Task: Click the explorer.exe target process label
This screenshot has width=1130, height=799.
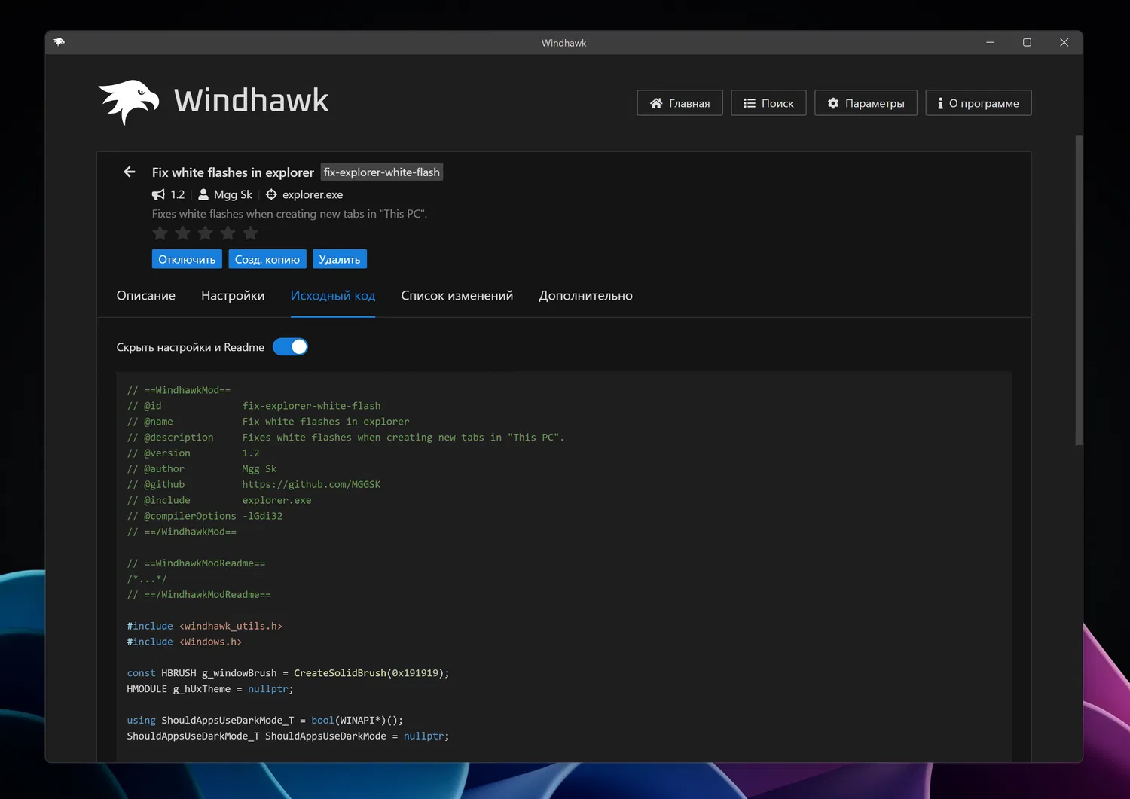Action: tap(313, 194)
